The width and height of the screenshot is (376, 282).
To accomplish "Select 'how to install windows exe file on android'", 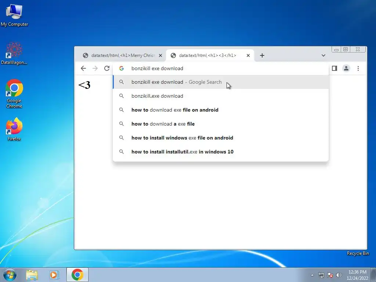I will point(221,138).
